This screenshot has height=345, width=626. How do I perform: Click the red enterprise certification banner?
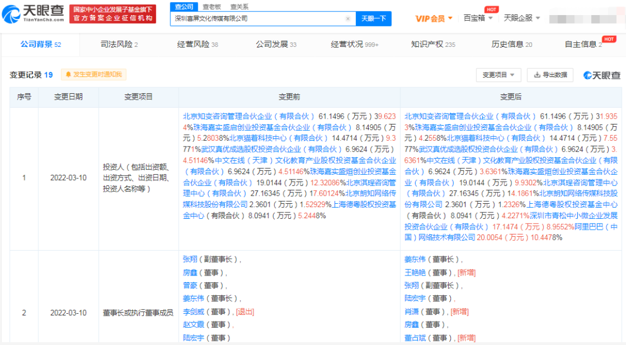(112, 13)
